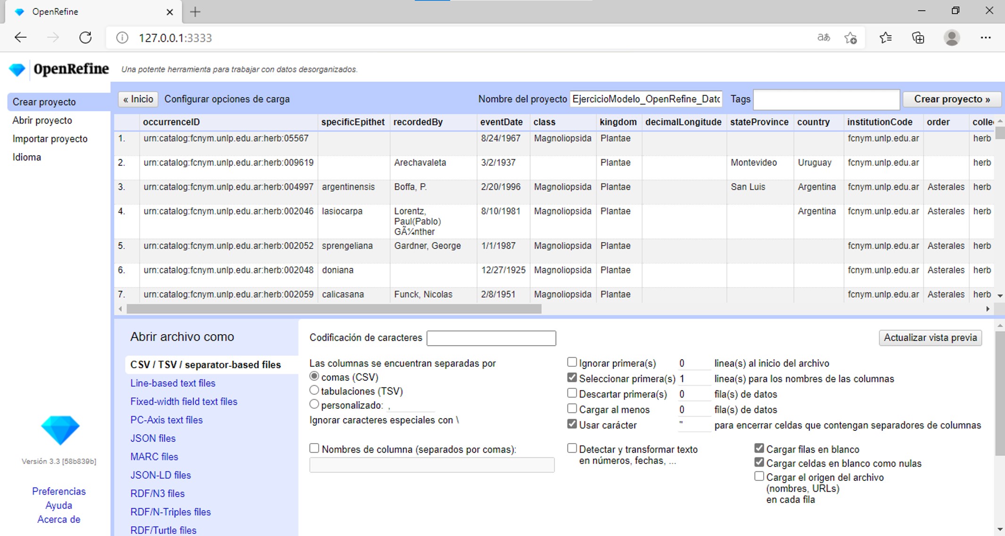
Task: Click the browser back arrow
Action: pyautogui.click(x=20, y=38)
